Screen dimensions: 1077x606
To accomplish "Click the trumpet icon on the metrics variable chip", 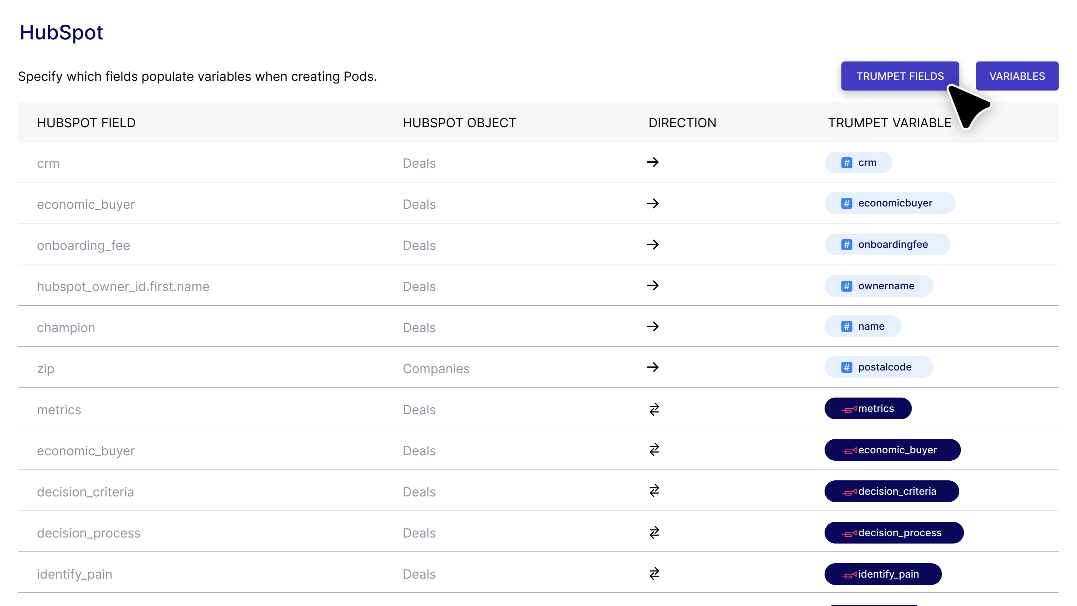I will click(x=849, y=409).
